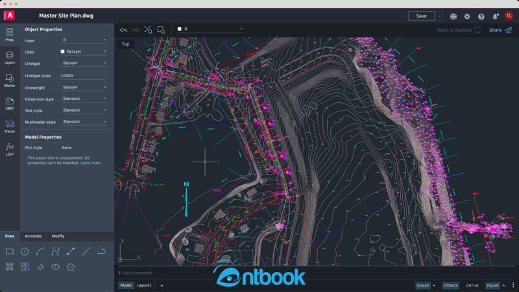Click the trim-and-zoom tool icon in toolbar
Screen dimensions: 519x292
(x=148, y=30)
